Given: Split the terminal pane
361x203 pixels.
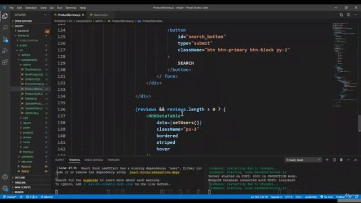Looking at the screenshot, I should (334, 160).
